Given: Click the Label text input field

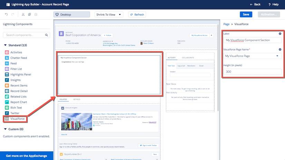Looking at the screenshot, I should pyautogui.click(x=252, y=40).
